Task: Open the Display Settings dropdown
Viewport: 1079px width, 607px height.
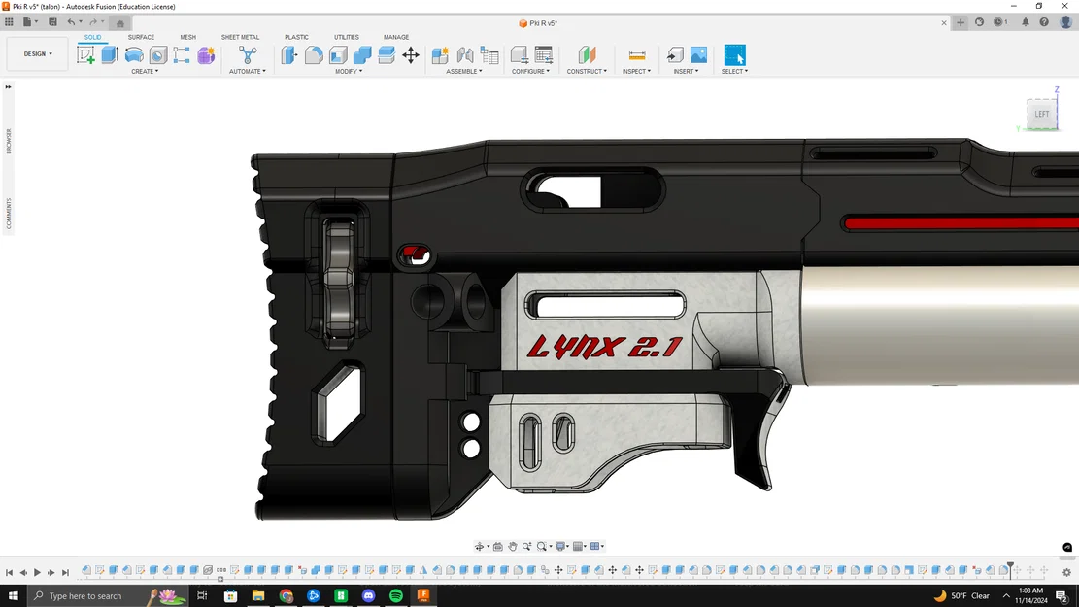Action: point(560,546)
